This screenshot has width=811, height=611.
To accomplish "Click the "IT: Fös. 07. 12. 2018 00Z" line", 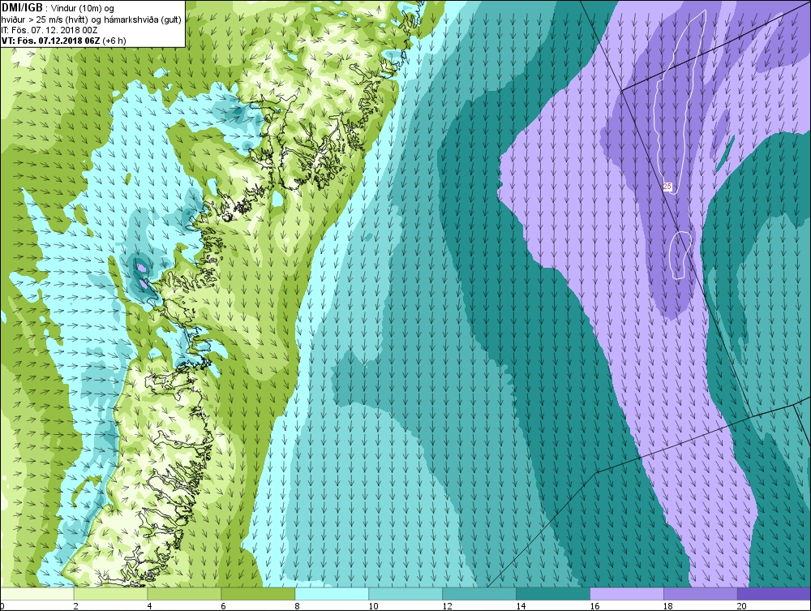I will [x=49, y=30].
